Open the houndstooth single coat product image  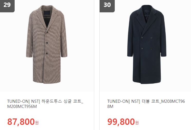coord(47,44)
